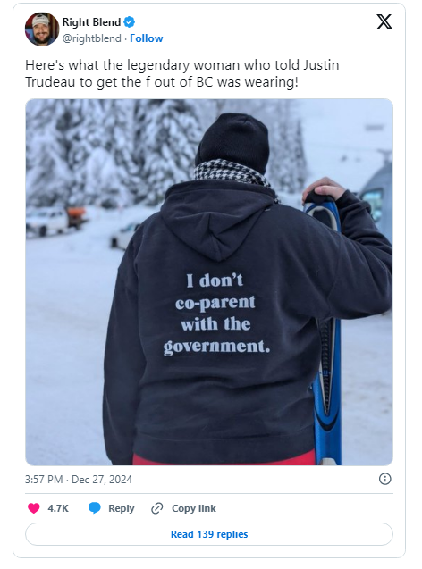
Task: Click the Dec 27, 2024 date
Action: point(102,480)
